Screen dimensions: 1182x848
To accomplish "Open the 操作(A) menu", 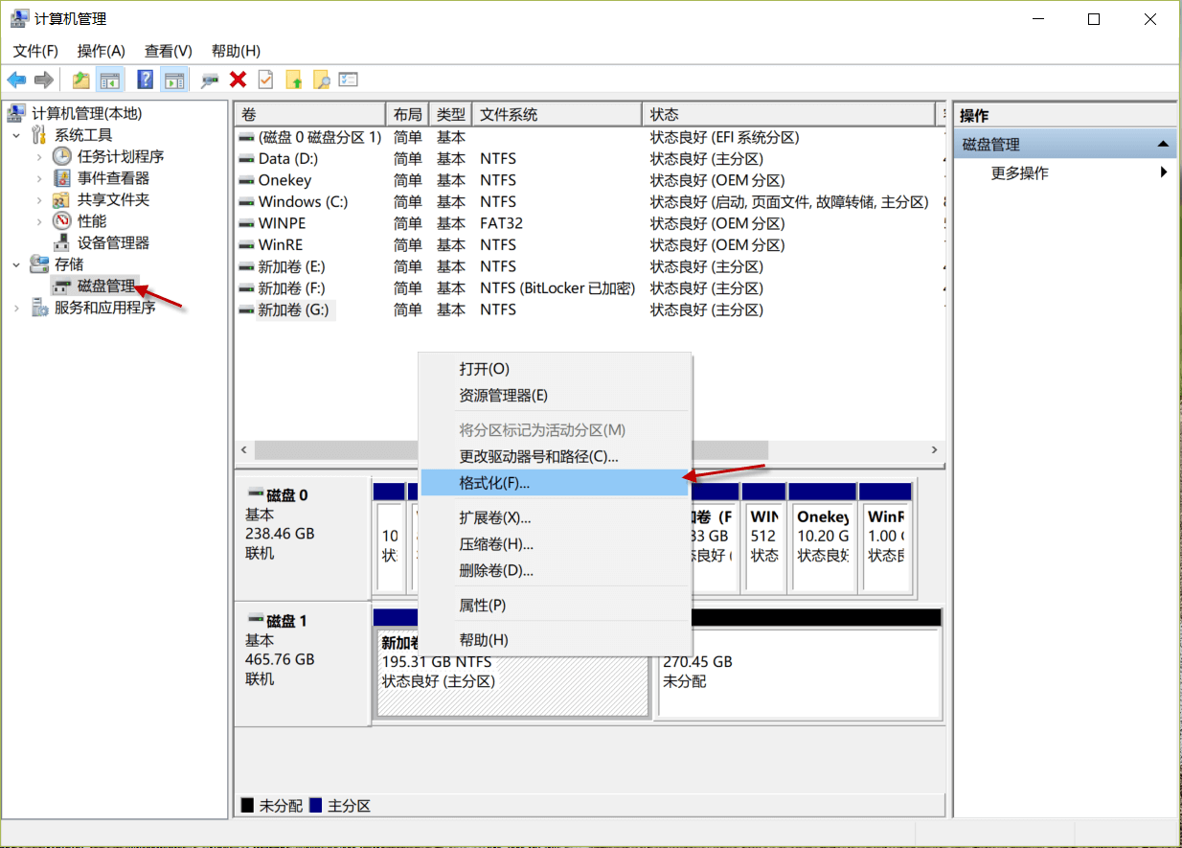I will pos(102,51).
